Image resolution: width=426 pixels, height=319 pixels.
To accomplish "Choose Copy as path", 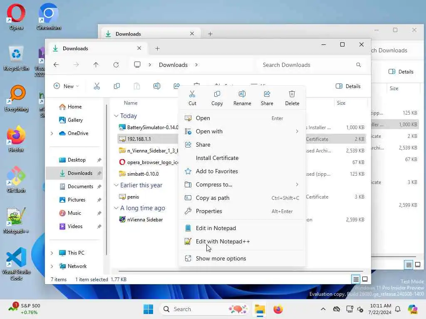I will (x=242, y=198).
